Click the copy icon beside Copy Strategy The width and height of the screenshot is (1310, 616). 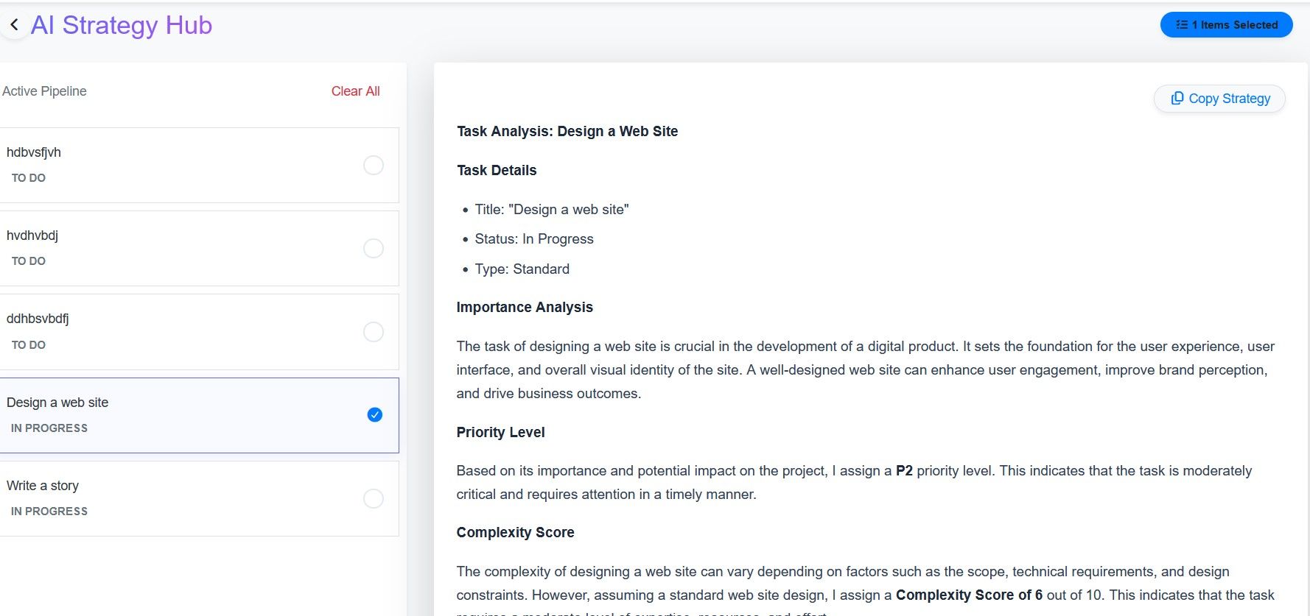1177,98
